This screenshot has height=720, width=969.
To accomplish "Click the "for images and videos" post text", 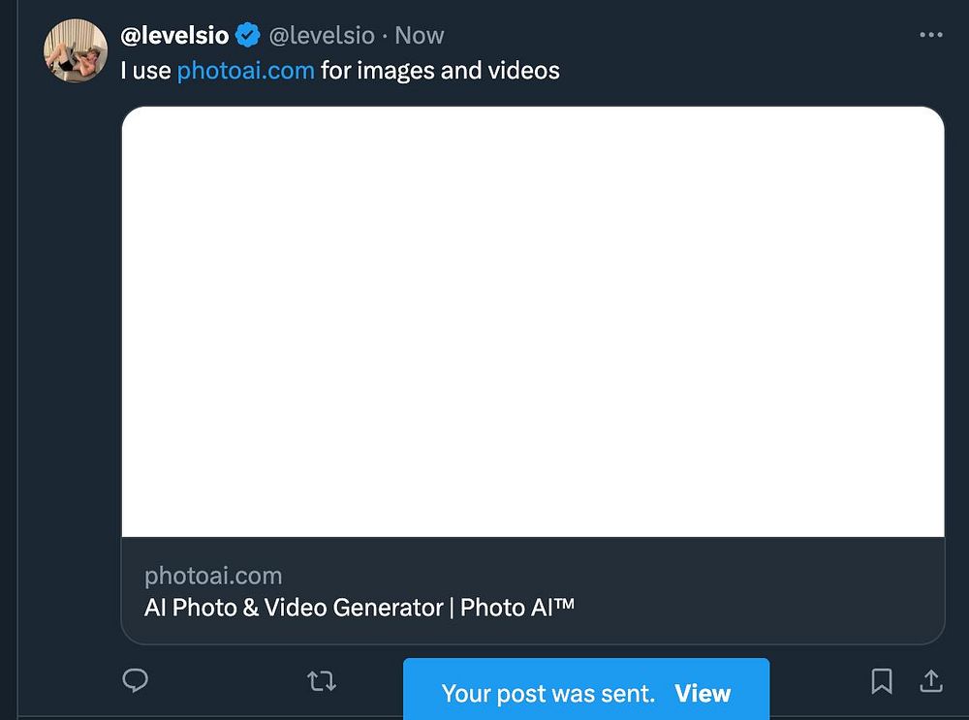I will click(x=440, y=70).
